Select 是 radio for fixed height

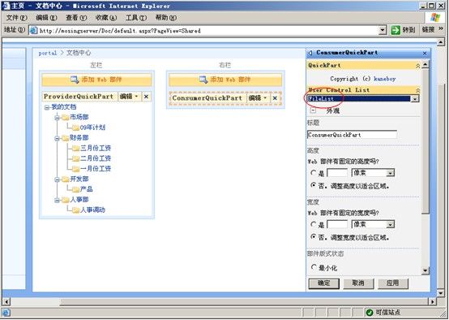(x=313, y=173)
